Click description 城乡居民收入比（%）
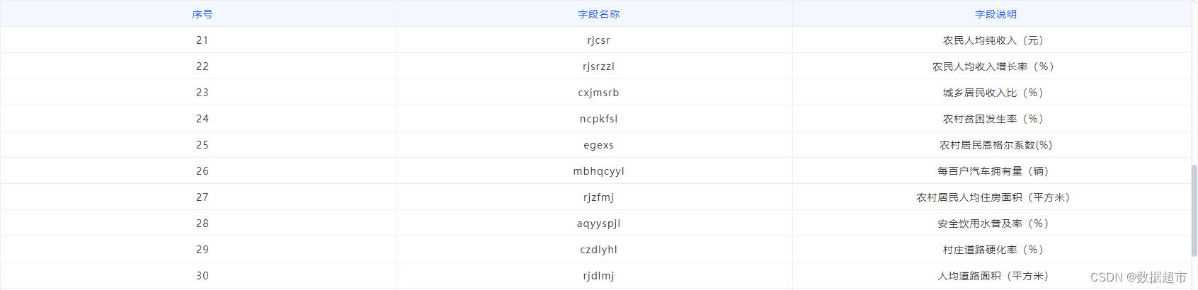Image resolution: width=1198 pixels, height=290 pixels. (993, 93)
